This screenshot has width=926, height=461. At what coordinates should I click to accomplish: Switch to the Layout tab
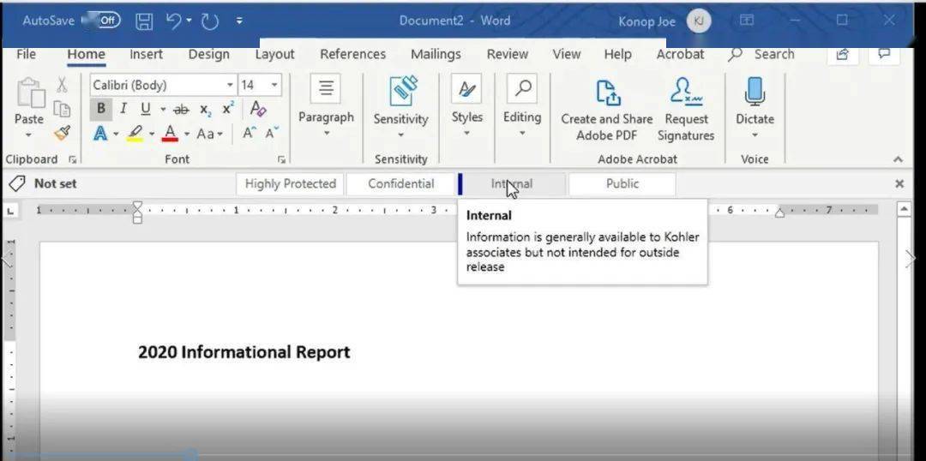274,54
